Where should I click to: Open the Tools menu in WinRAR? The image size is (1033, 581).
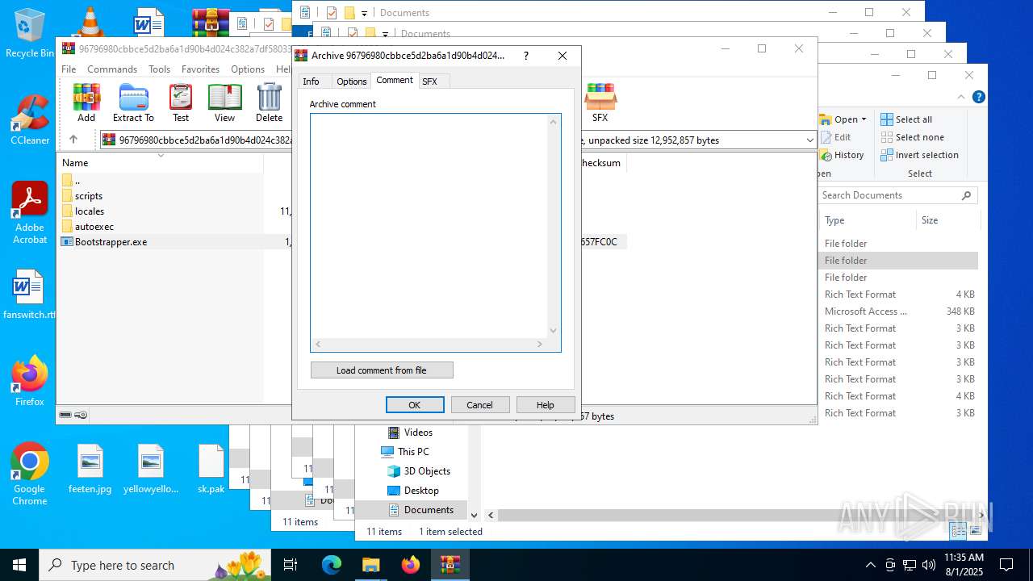click(x=159, y=69)
